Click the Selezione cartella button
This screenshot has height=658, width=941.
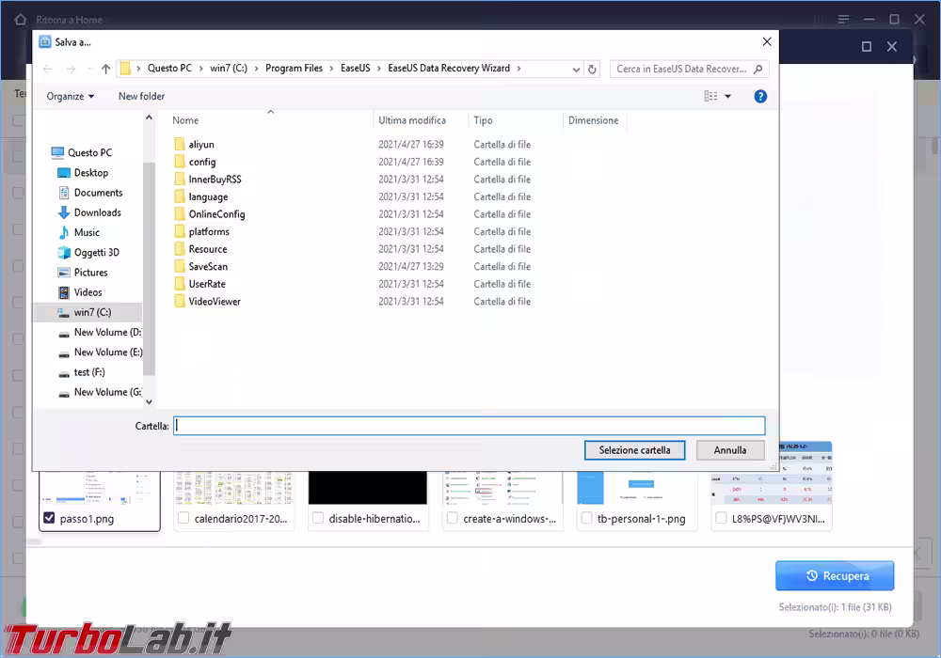(x=634, y=450)
